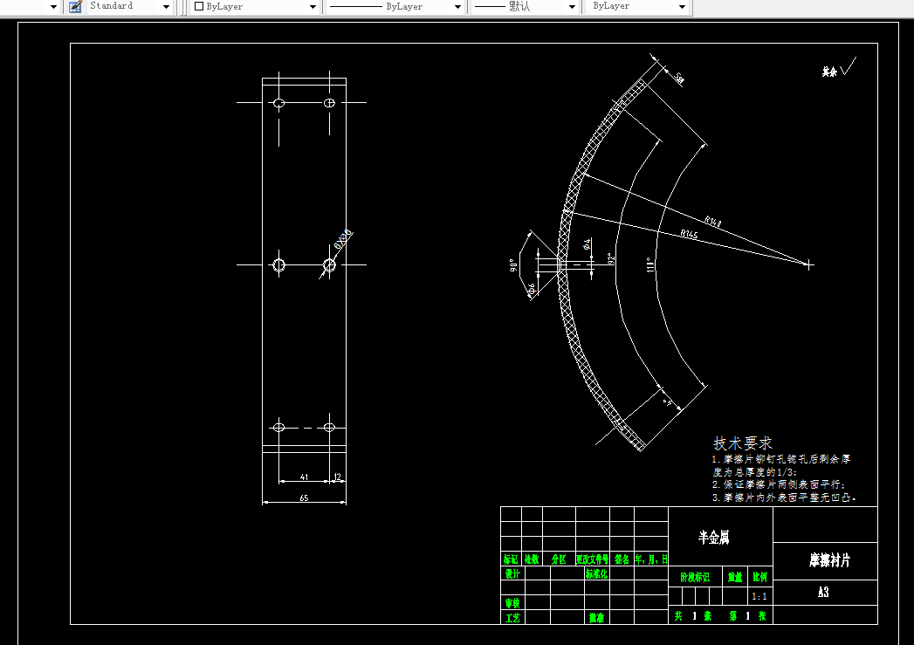Select technical requirement line 3 摩擦片内外表面平整无凹凸
This screenshot has height=645, width=914.
(784, 497)
